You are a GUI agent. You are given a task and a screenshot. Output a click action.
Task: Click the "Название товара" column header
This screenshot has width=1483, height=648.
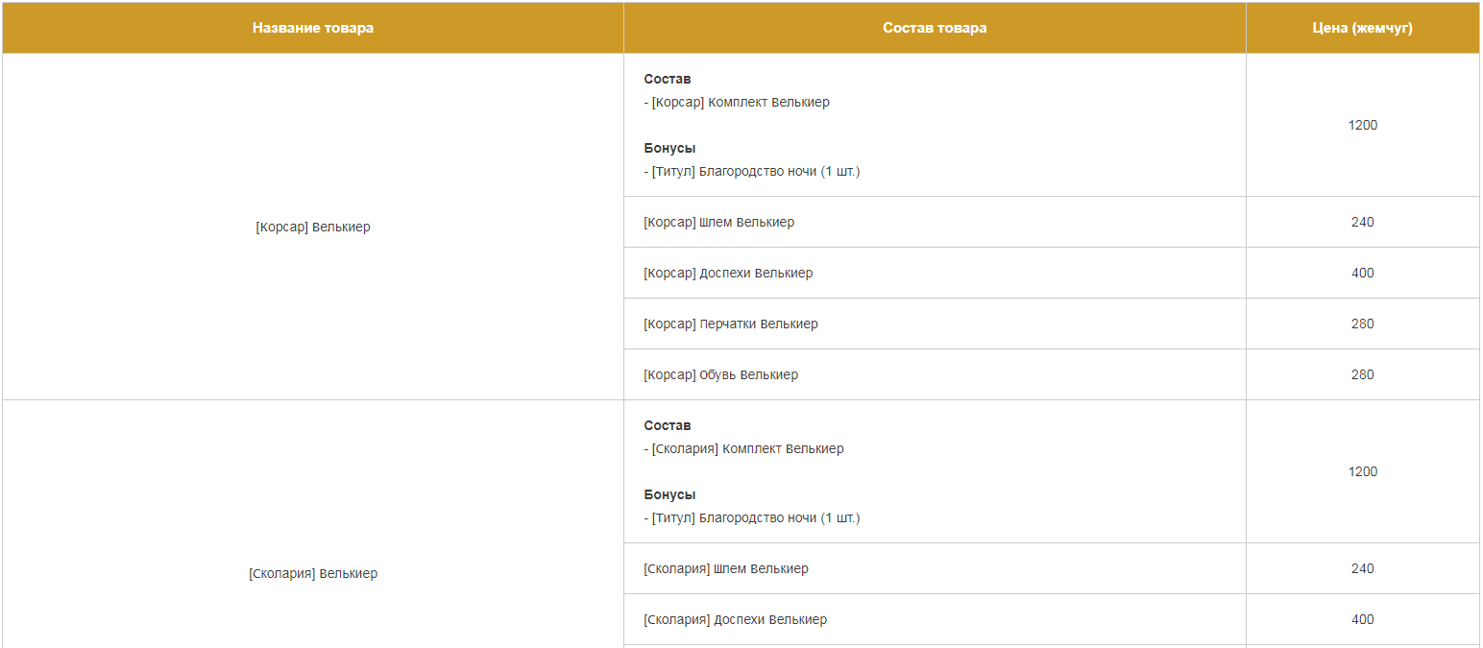pyautogui.click(x=313, y=28)
